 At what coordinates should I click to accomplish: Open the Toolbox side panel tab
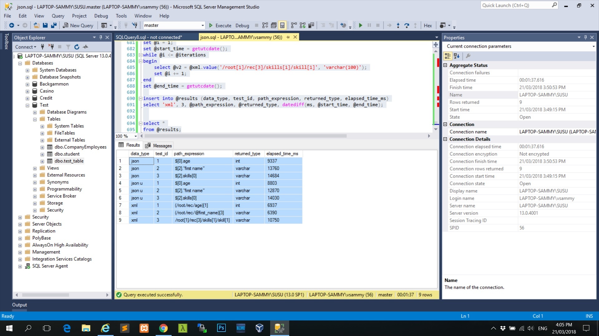click(6, 41)
